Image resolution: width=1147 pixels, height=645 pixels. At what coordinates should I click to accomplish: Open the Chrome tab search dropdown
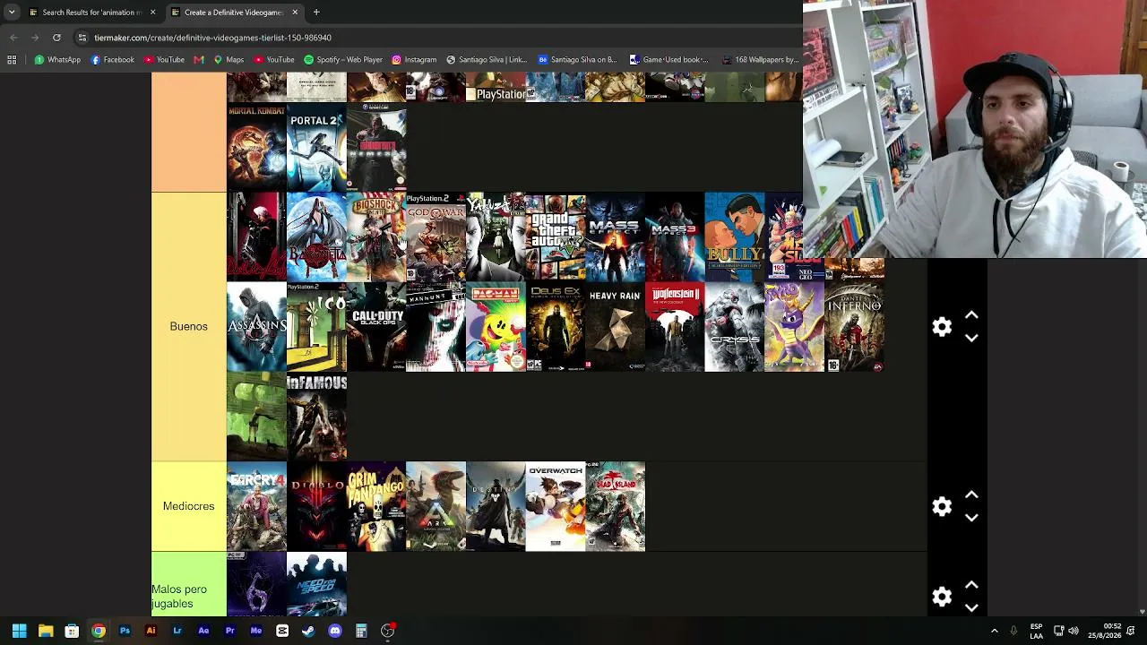click(12, 13)
